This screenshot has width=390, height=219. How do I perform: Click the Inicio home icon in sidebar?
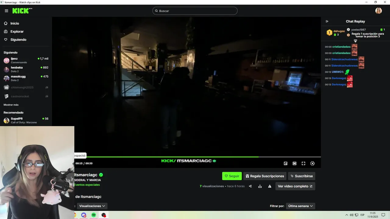(5, 23)
